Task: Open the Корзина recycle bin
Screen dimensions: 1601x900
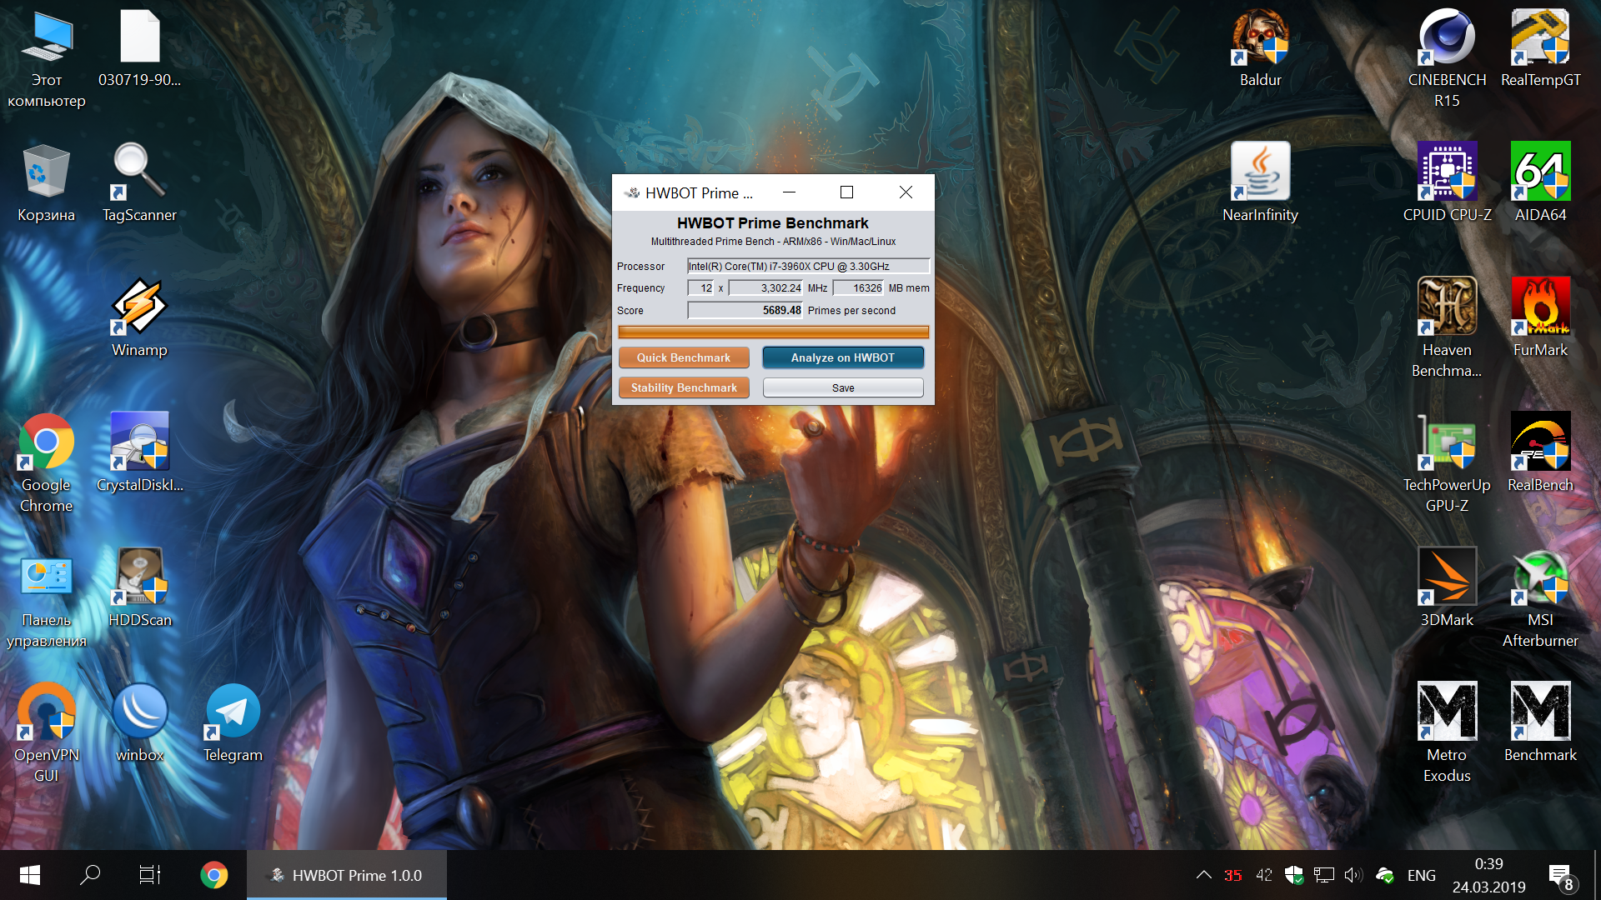Action: [x=47, y=183]
